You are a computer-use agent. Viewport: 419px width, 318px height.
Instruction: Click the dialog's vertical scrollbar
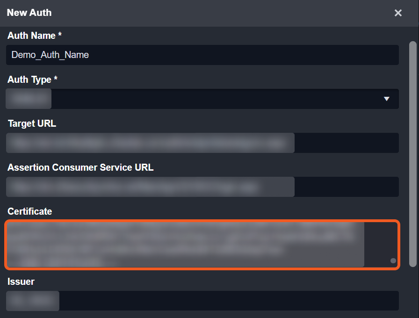pyautogui.click(x=412, y=154)
